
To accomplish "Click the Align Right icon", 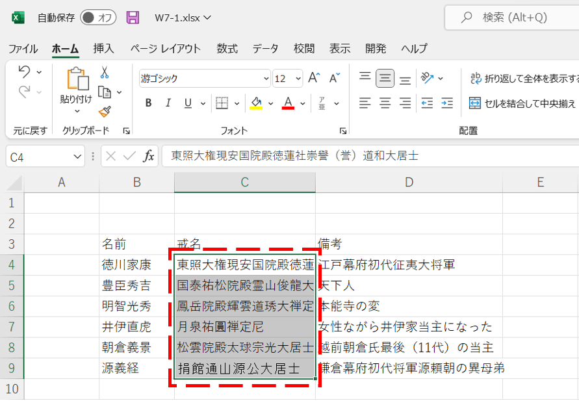I will (405, 103).
